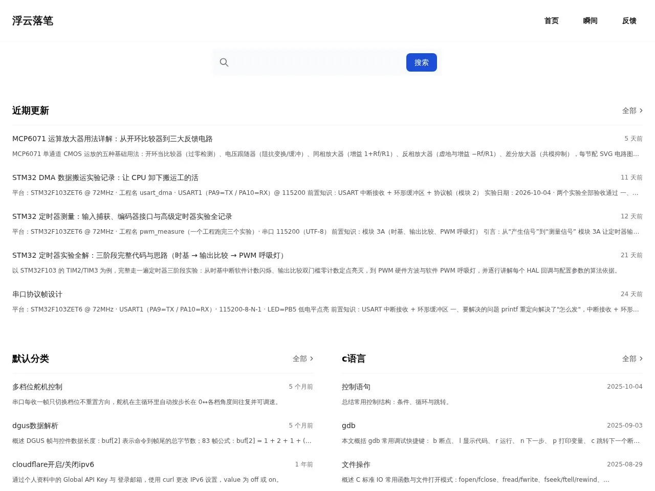
Task: Open the 串口协议帧设计 article
Action: [37, 294]
